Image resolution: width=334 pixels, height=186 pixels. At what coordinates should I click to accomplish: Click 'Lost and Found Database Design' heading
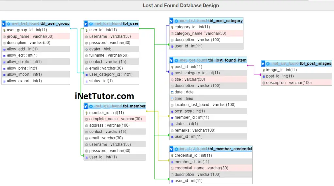[181, 5]
